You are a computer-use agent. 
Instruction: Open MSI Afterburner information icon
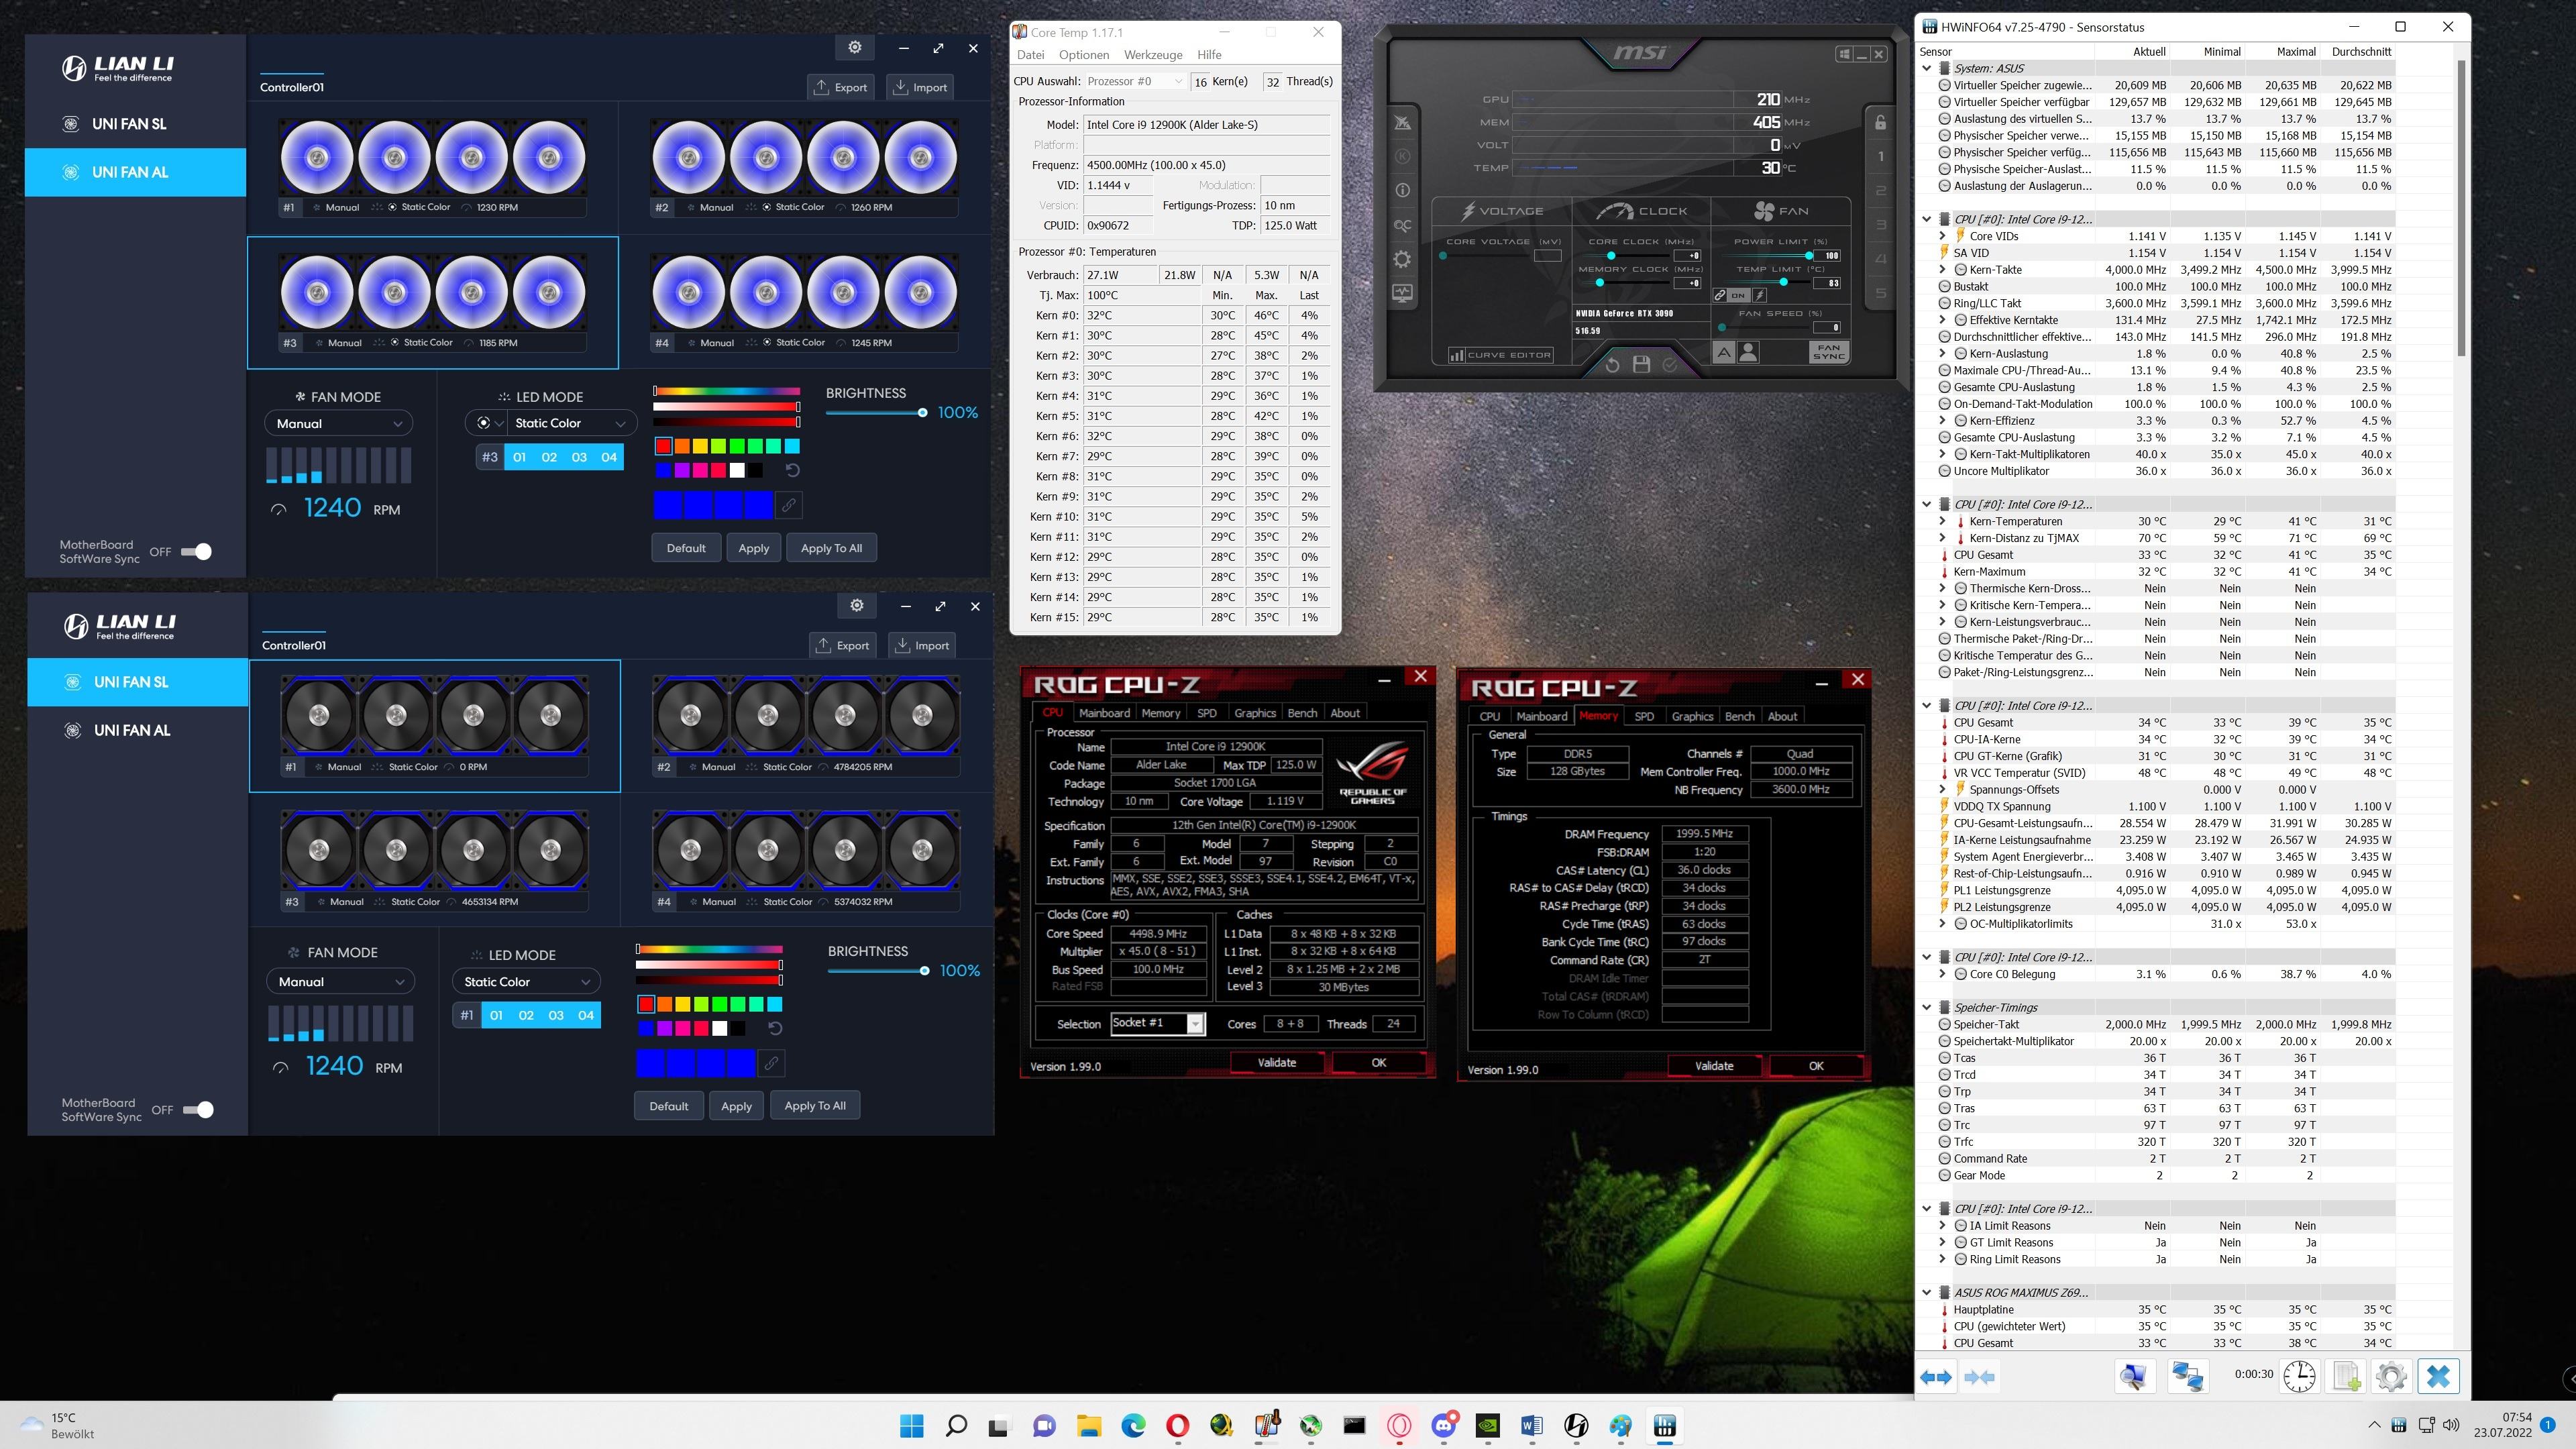click(1402, 190)
